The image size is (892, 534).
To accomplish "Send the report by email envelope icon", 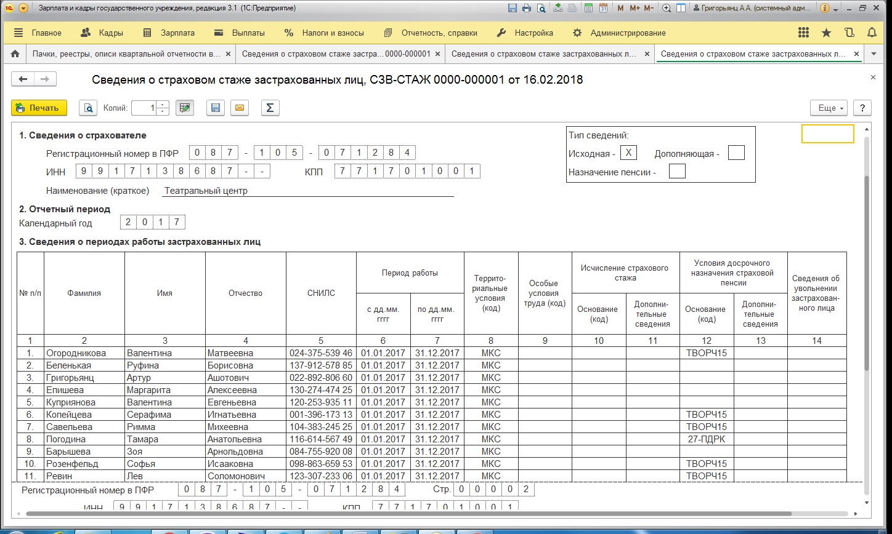I will pyautogui.click(x=240, y=108).
